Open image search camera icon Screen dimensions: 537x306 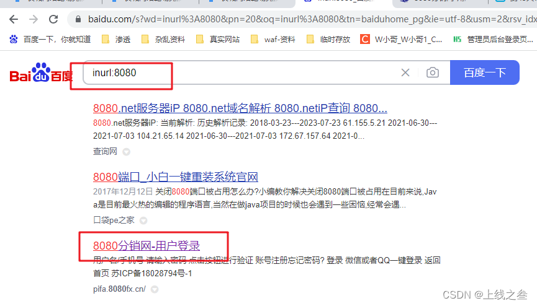pos(433,72)
